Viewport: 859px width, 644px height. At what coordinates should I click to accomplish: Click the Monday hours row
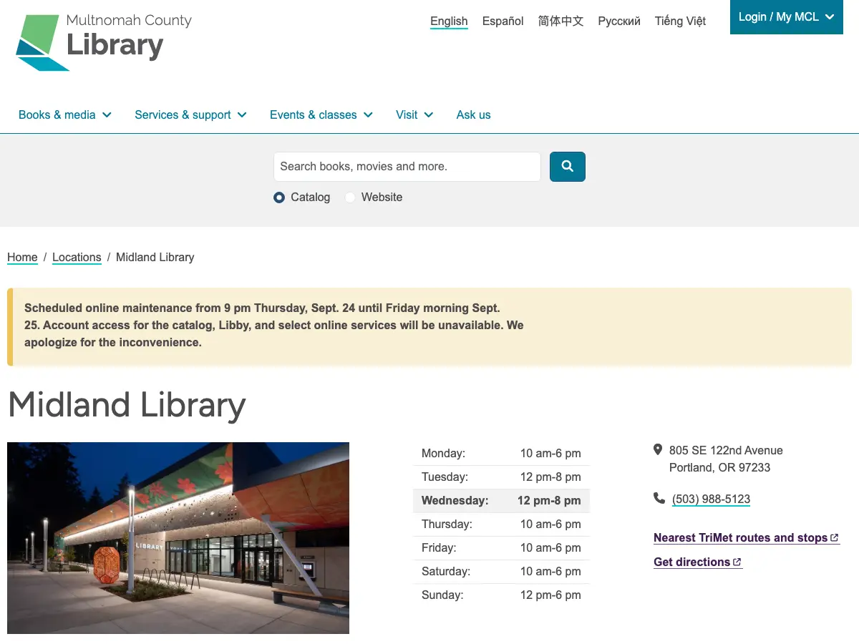pyautogui.click(x=501, y=454)
